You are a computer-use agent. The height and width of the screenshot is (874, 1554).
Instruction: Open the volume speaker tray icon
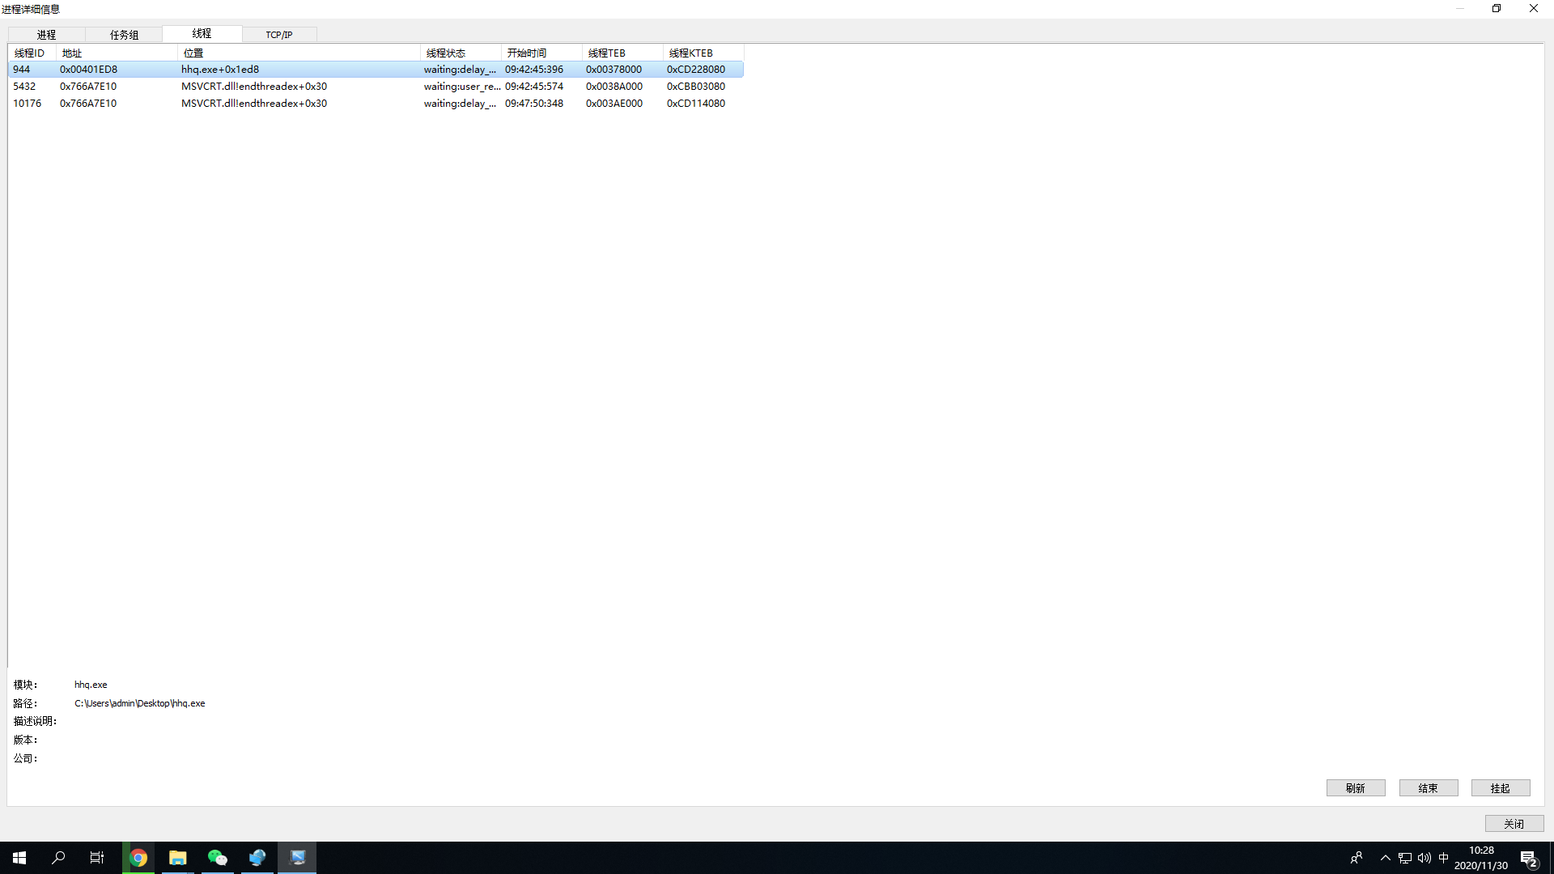tap(1424, 858)
